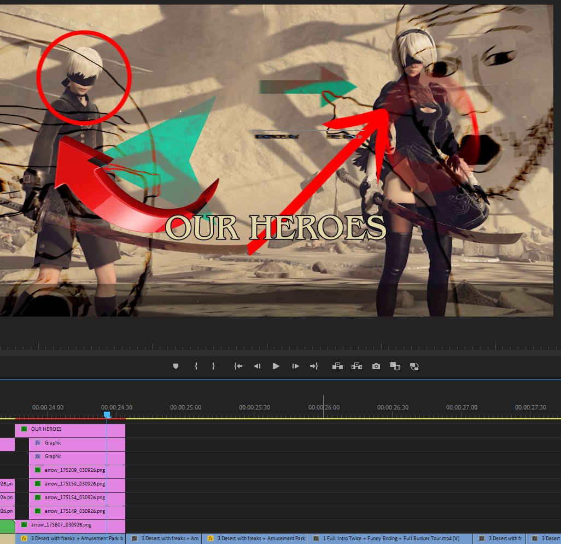Click the blue timeline playhead handle
The image size is (561, 544).
coord(107,414)
